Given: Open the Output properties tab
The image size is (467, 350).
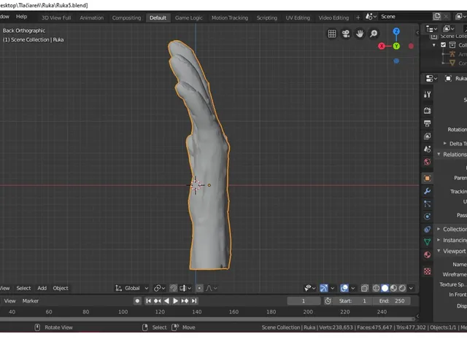Looking at the screenshot, I should click(427, 123).
